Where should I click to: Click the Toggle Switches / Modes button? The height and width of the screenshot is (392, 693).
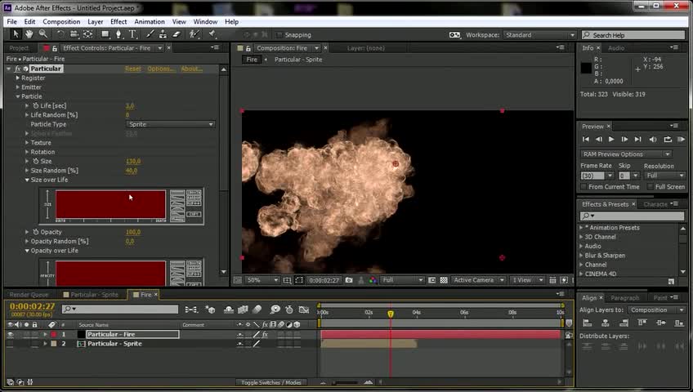point(270,382)
